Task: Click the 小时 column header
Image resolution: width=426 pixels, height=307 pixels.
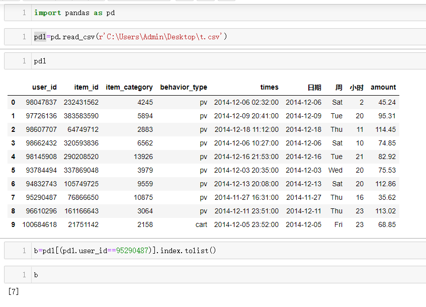Action: (357, 88)
